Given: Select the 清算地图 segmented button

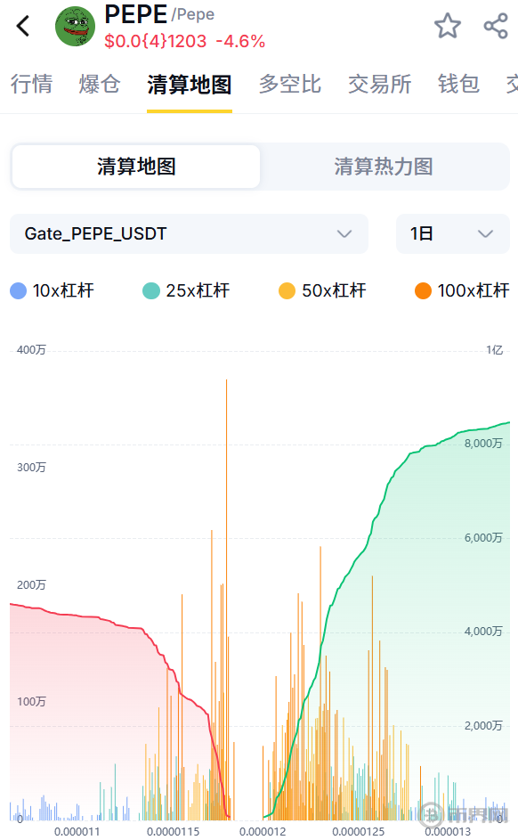Looking at the screenshot, I should point(136,167).
